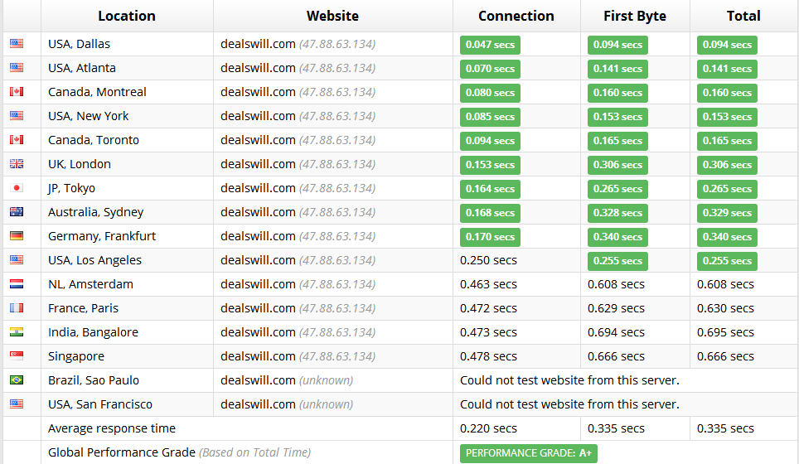The image size is (799, 464).
Task: Click the Germany flag icon for Frankfurt
Action: click(x=17, y=236)
